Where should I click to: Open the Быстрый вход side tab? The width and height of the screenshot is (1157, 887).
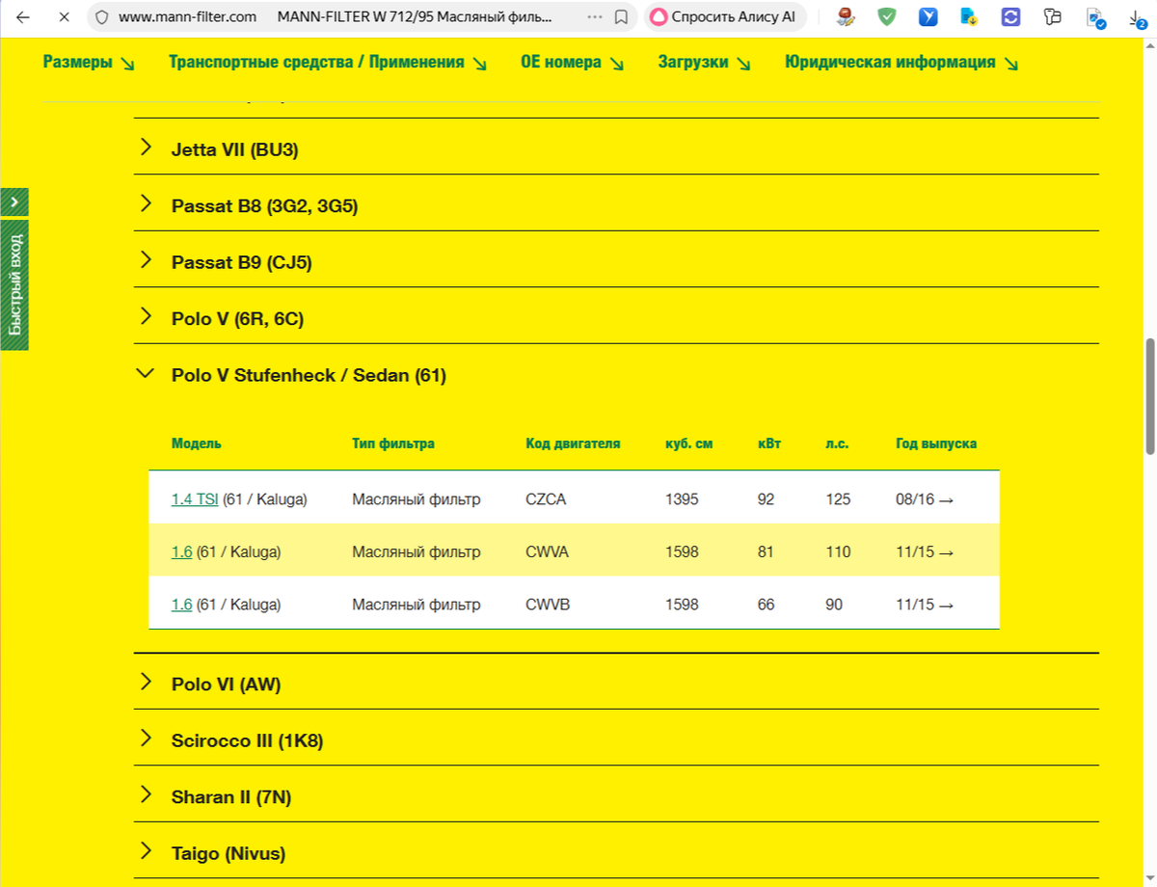14,284
